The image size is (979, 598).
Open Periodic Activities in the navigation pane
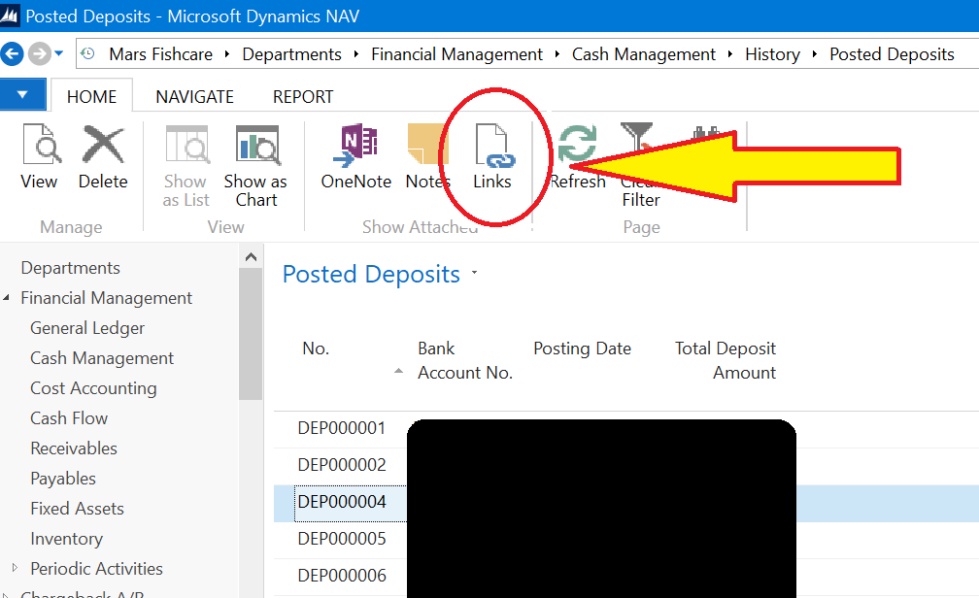pyautogui.click(x=97, y=568)
